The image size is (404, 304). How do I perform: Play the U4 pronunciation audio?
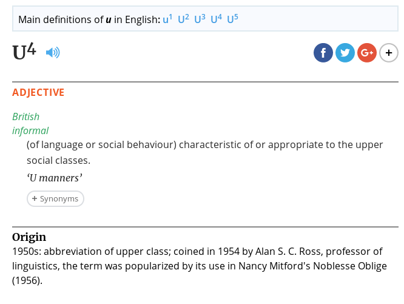53,53
